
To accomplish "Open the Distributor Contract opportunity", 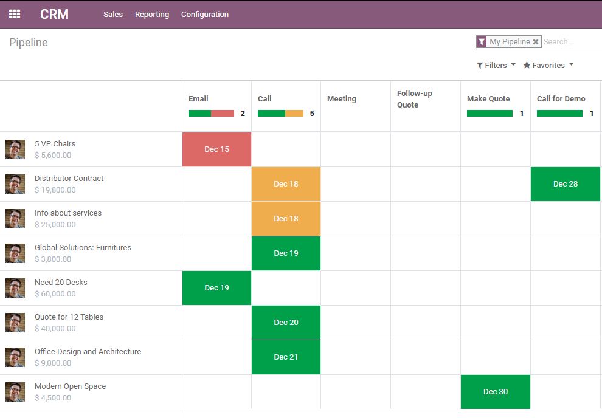I will coord(69,178).
